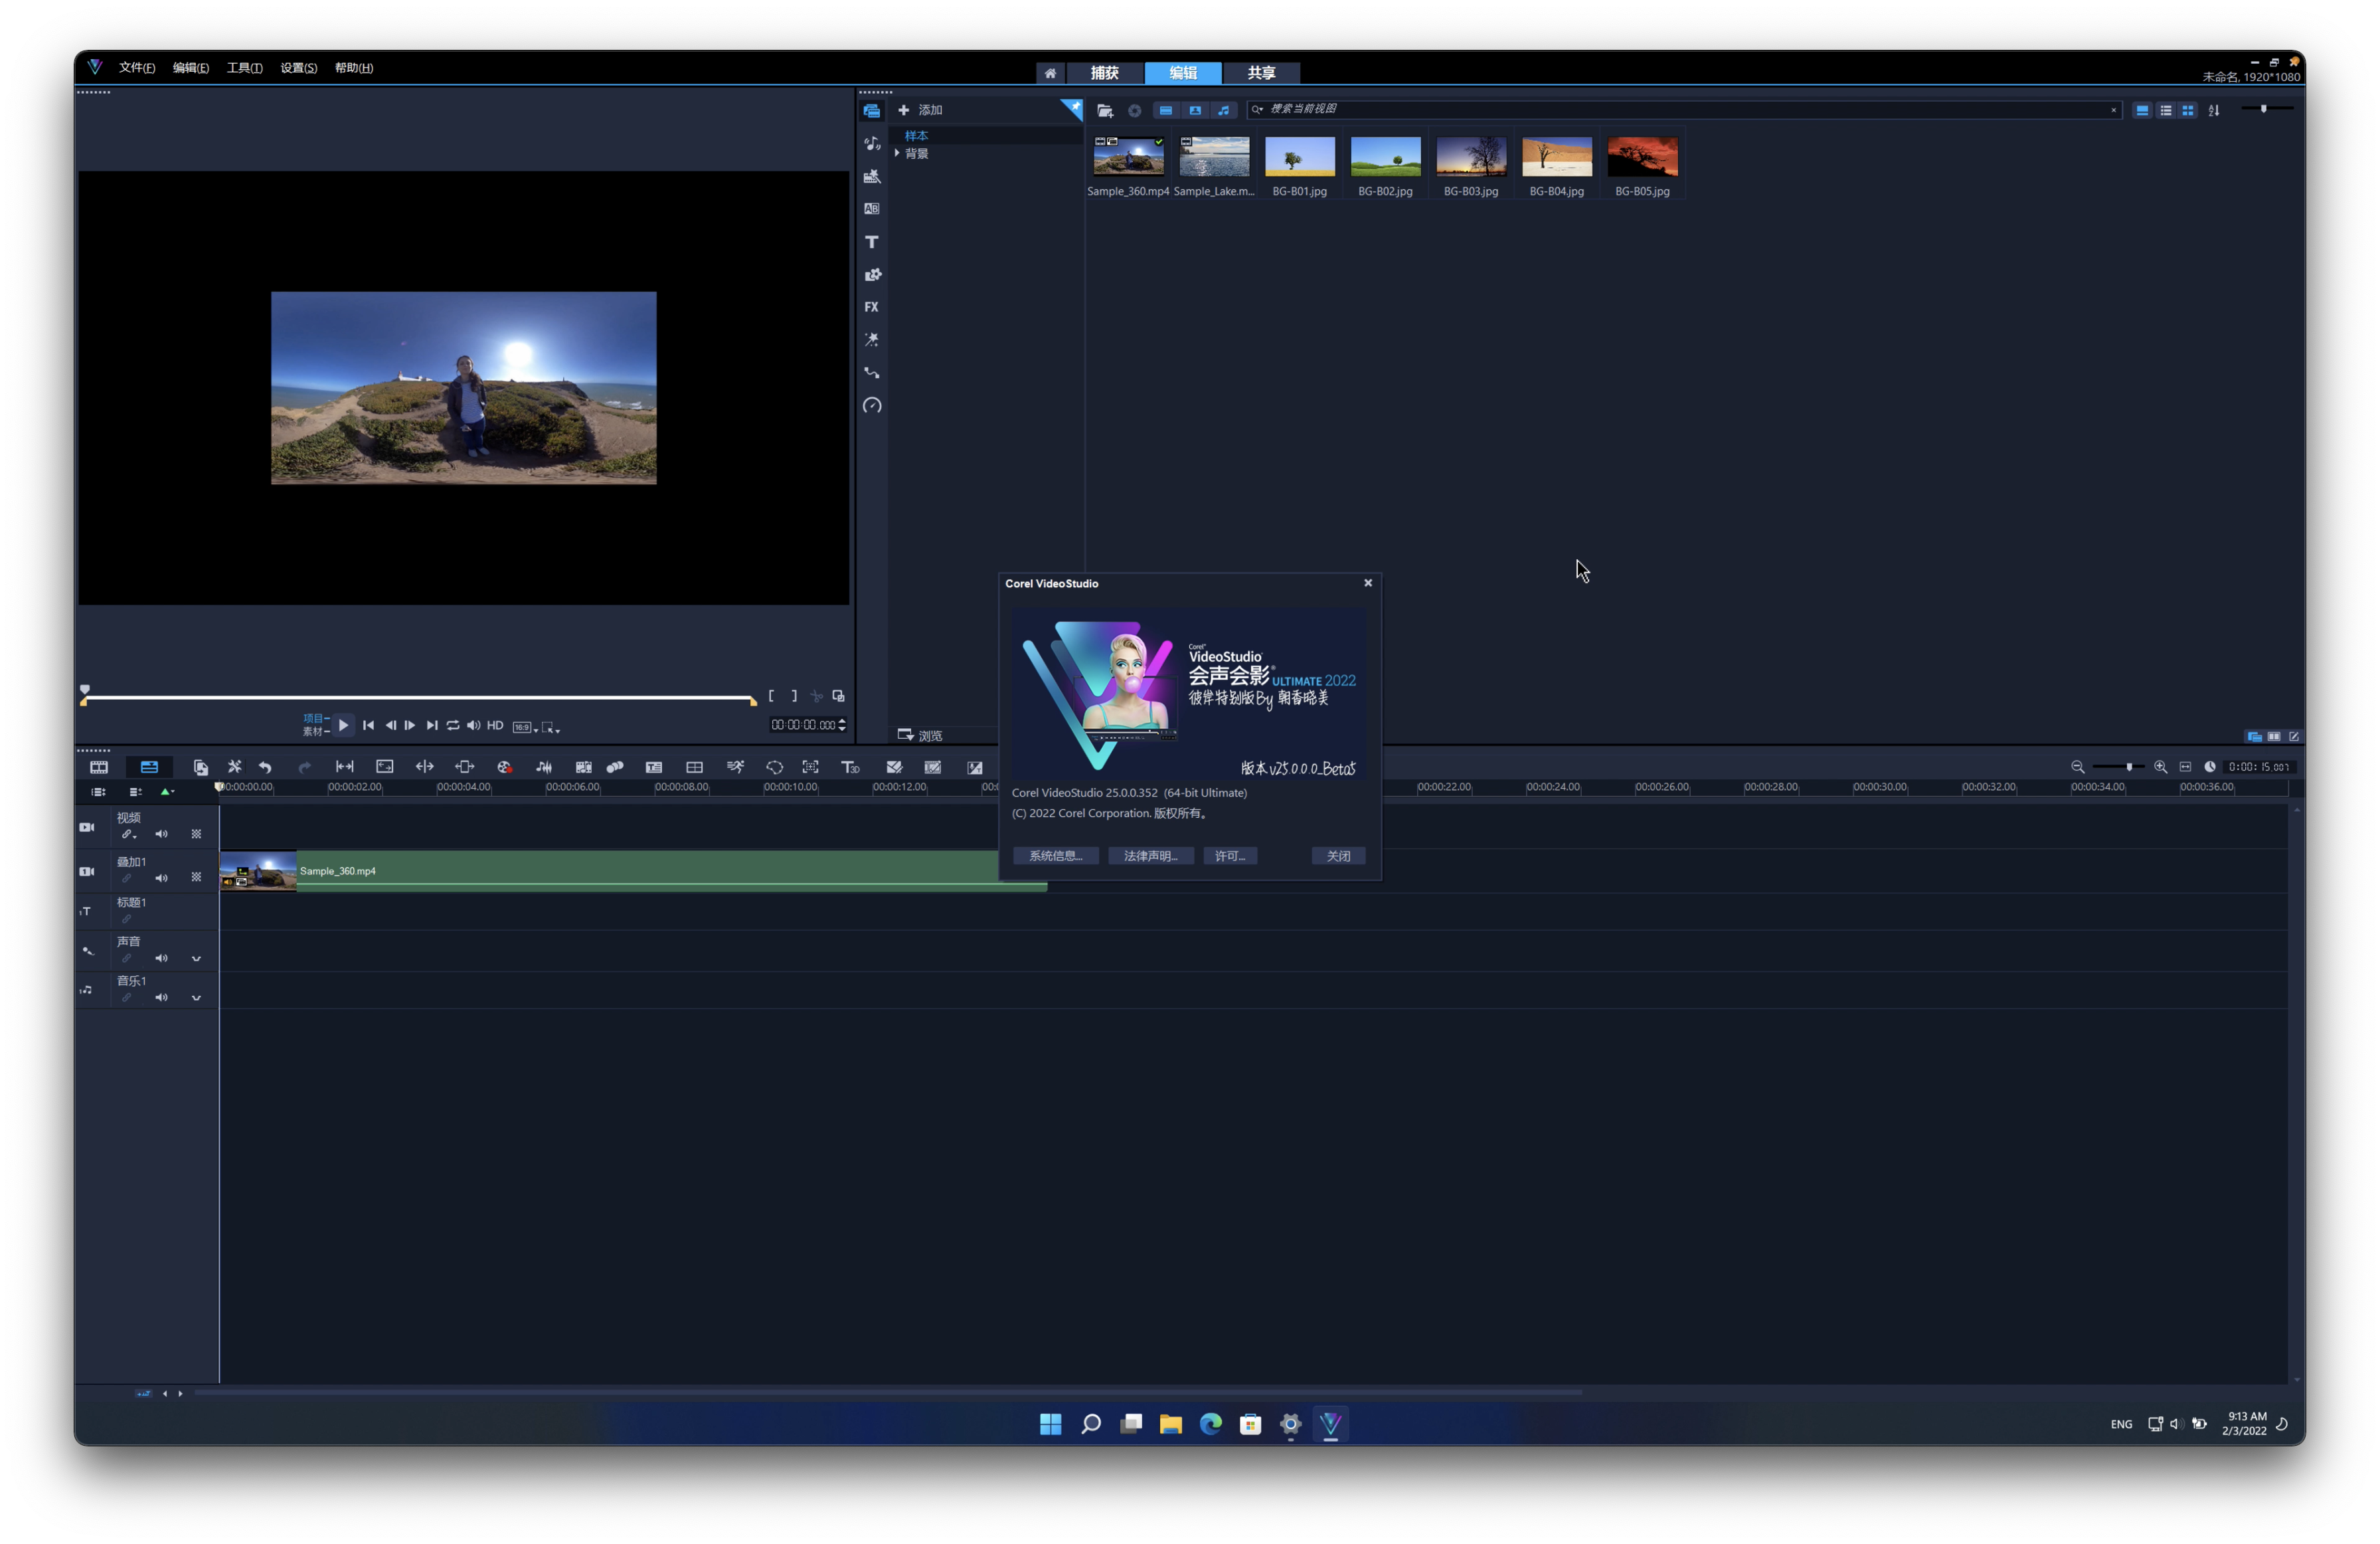Fit project in timeline window
The height and width of the screenshot is (1544, 2380).
[2185, 767]
